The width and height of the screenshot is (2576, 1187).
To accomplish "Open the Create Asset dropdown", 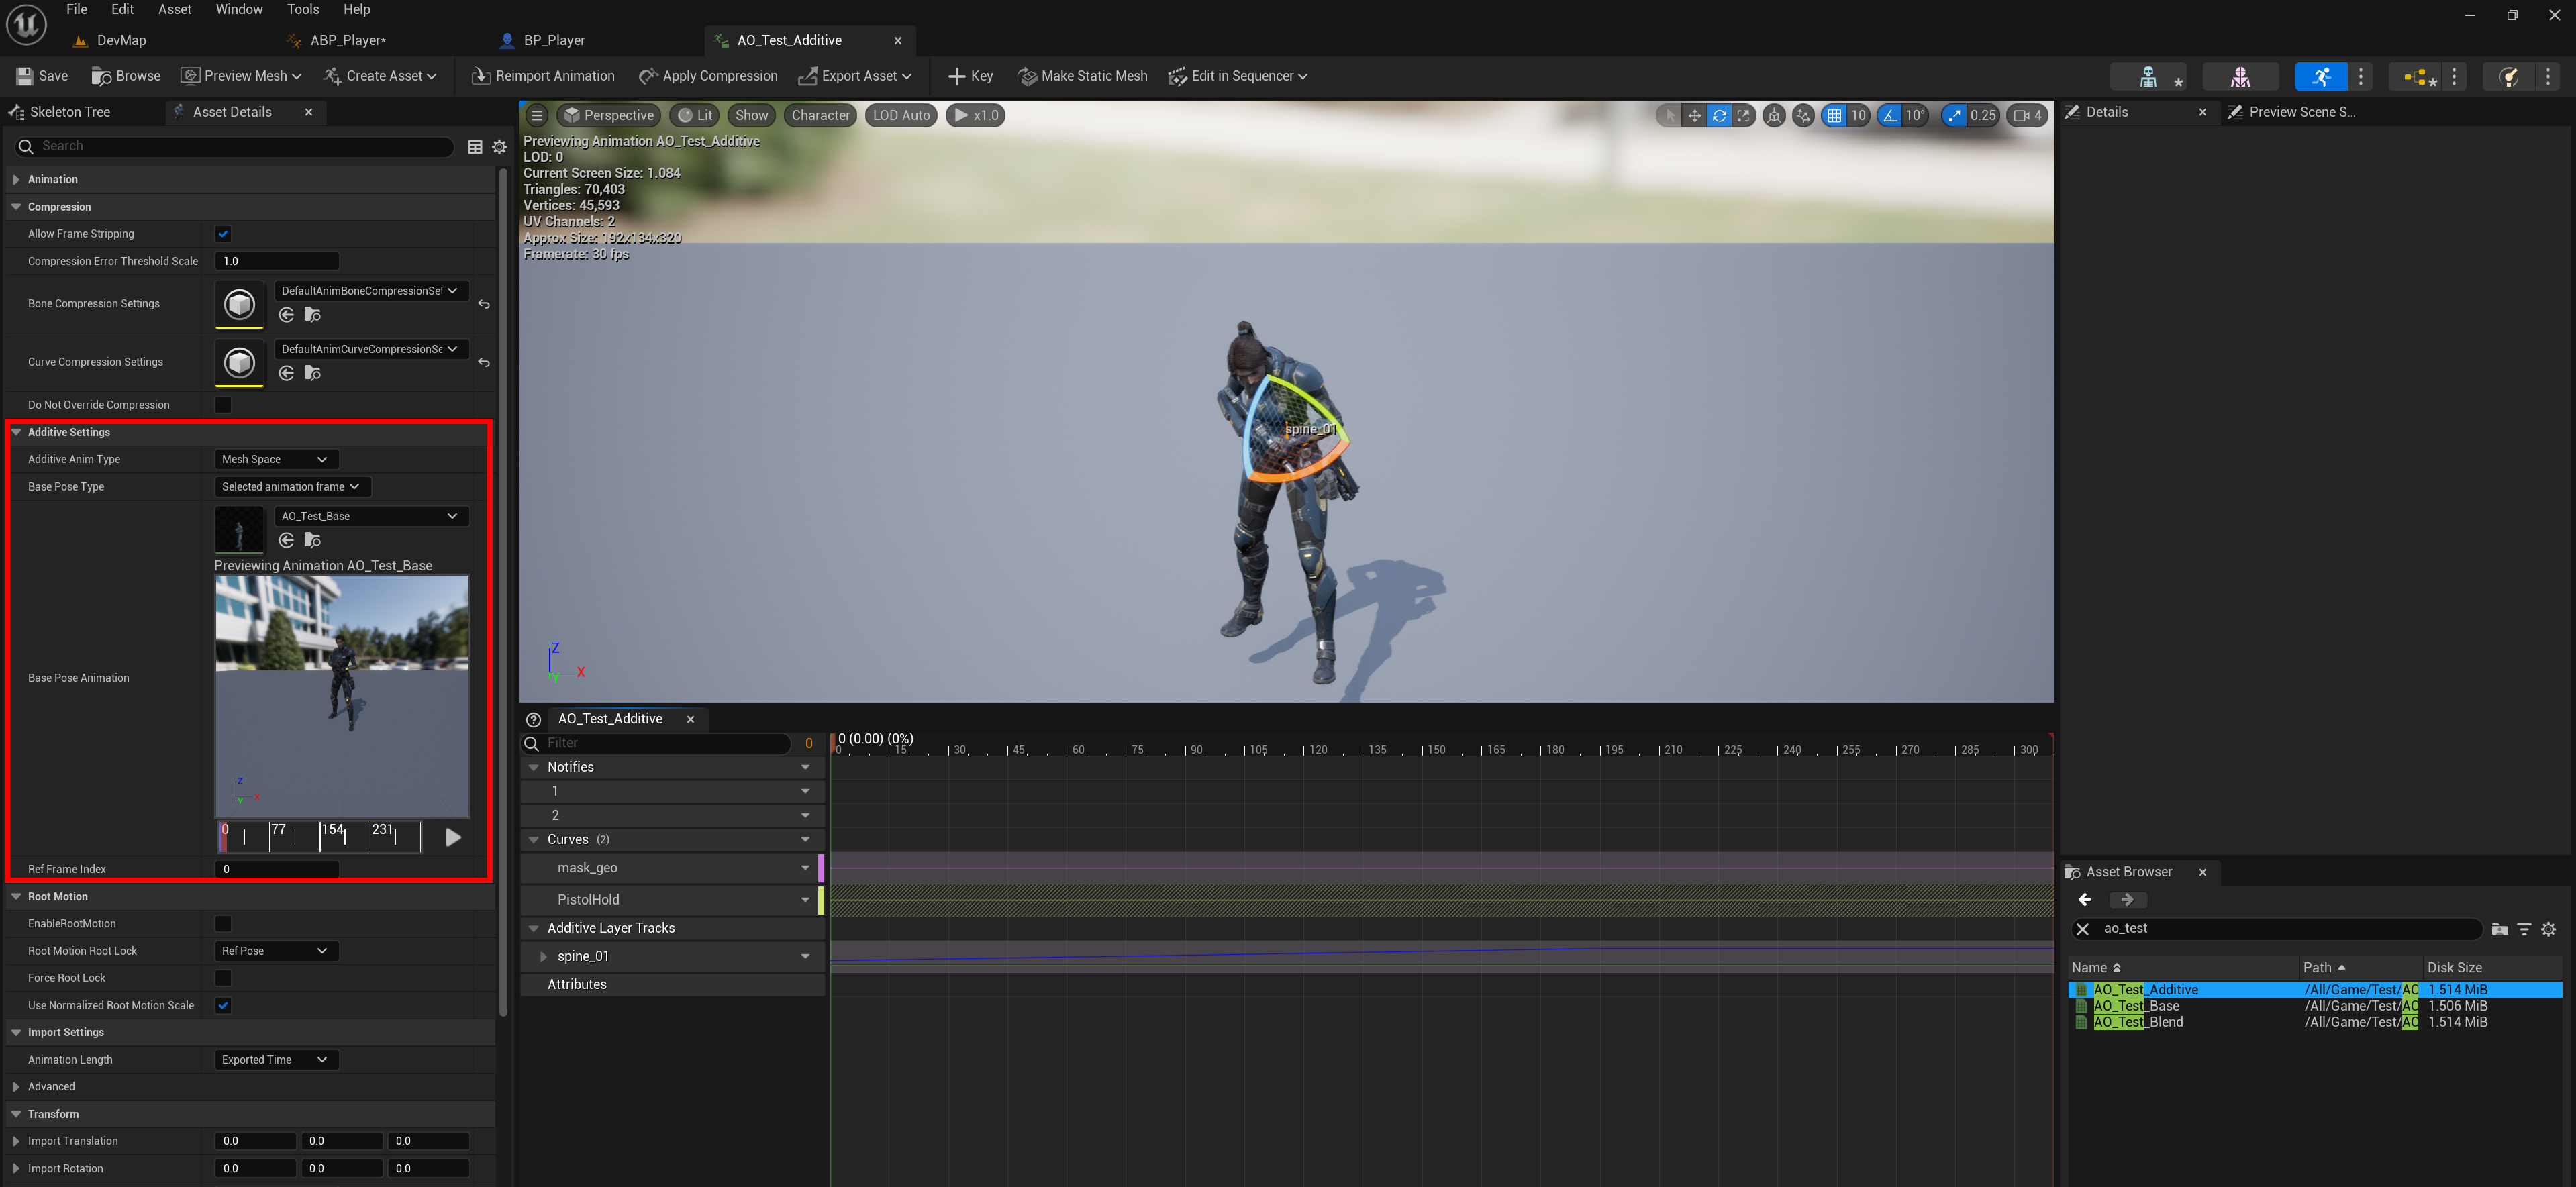I will click(x=380, y=76).
